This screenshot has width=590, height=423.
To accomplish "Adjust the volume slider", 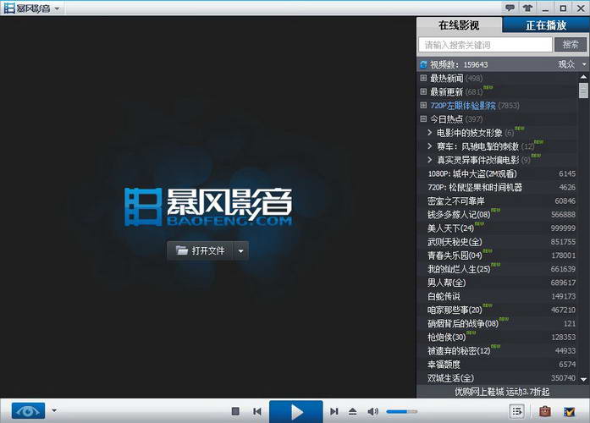I will pyautogui.click(x=402, y=411).
